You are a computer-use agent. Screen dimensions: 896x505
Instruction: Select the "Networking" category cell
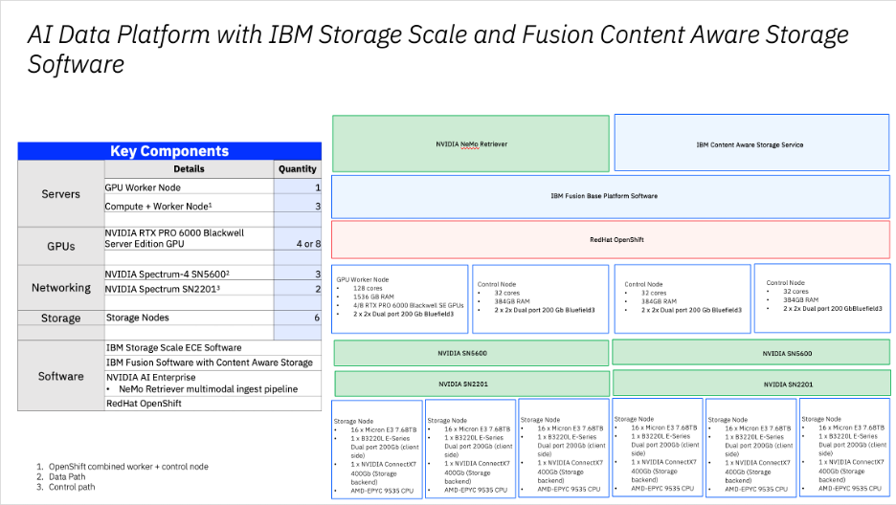point(60,288)
